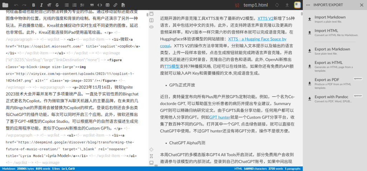Open the XTTS Hugging Face Space link

(257, 39)
